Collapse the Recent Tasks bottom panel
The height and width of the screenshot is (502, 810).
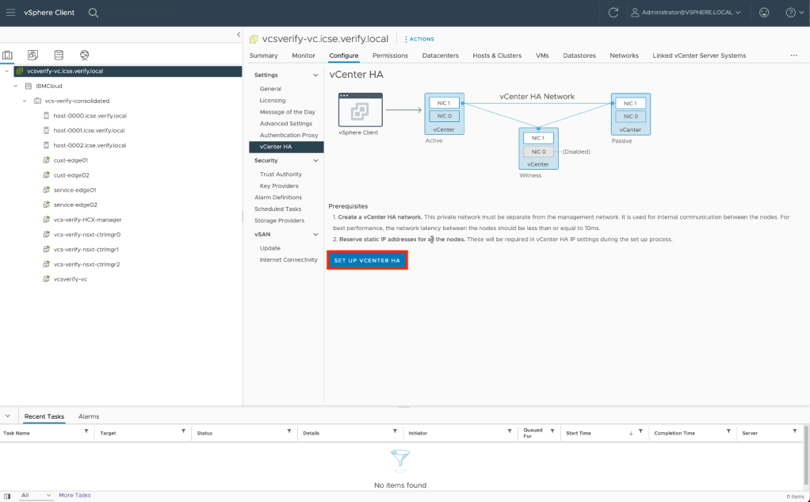[x=7, y=416]
